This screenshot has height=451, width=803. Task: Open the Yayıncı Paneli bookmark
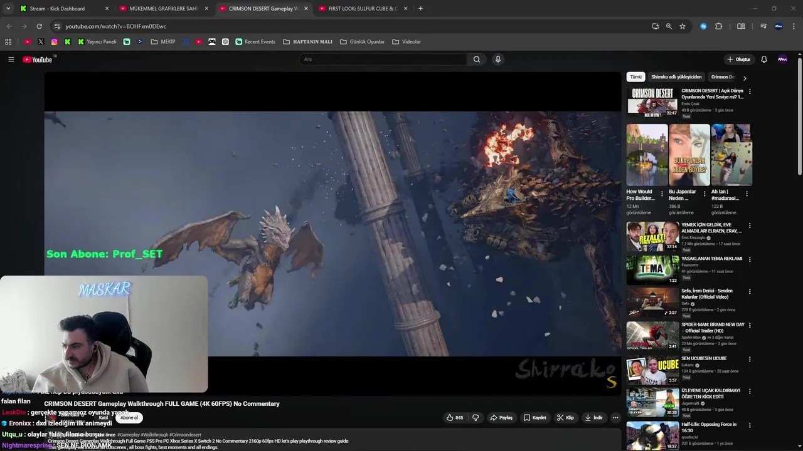pos(97,42)
